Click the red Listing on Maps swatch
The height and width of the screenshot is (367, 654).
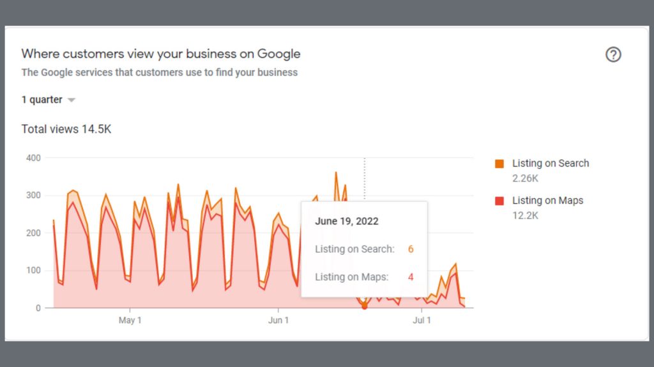pos(499,201)
